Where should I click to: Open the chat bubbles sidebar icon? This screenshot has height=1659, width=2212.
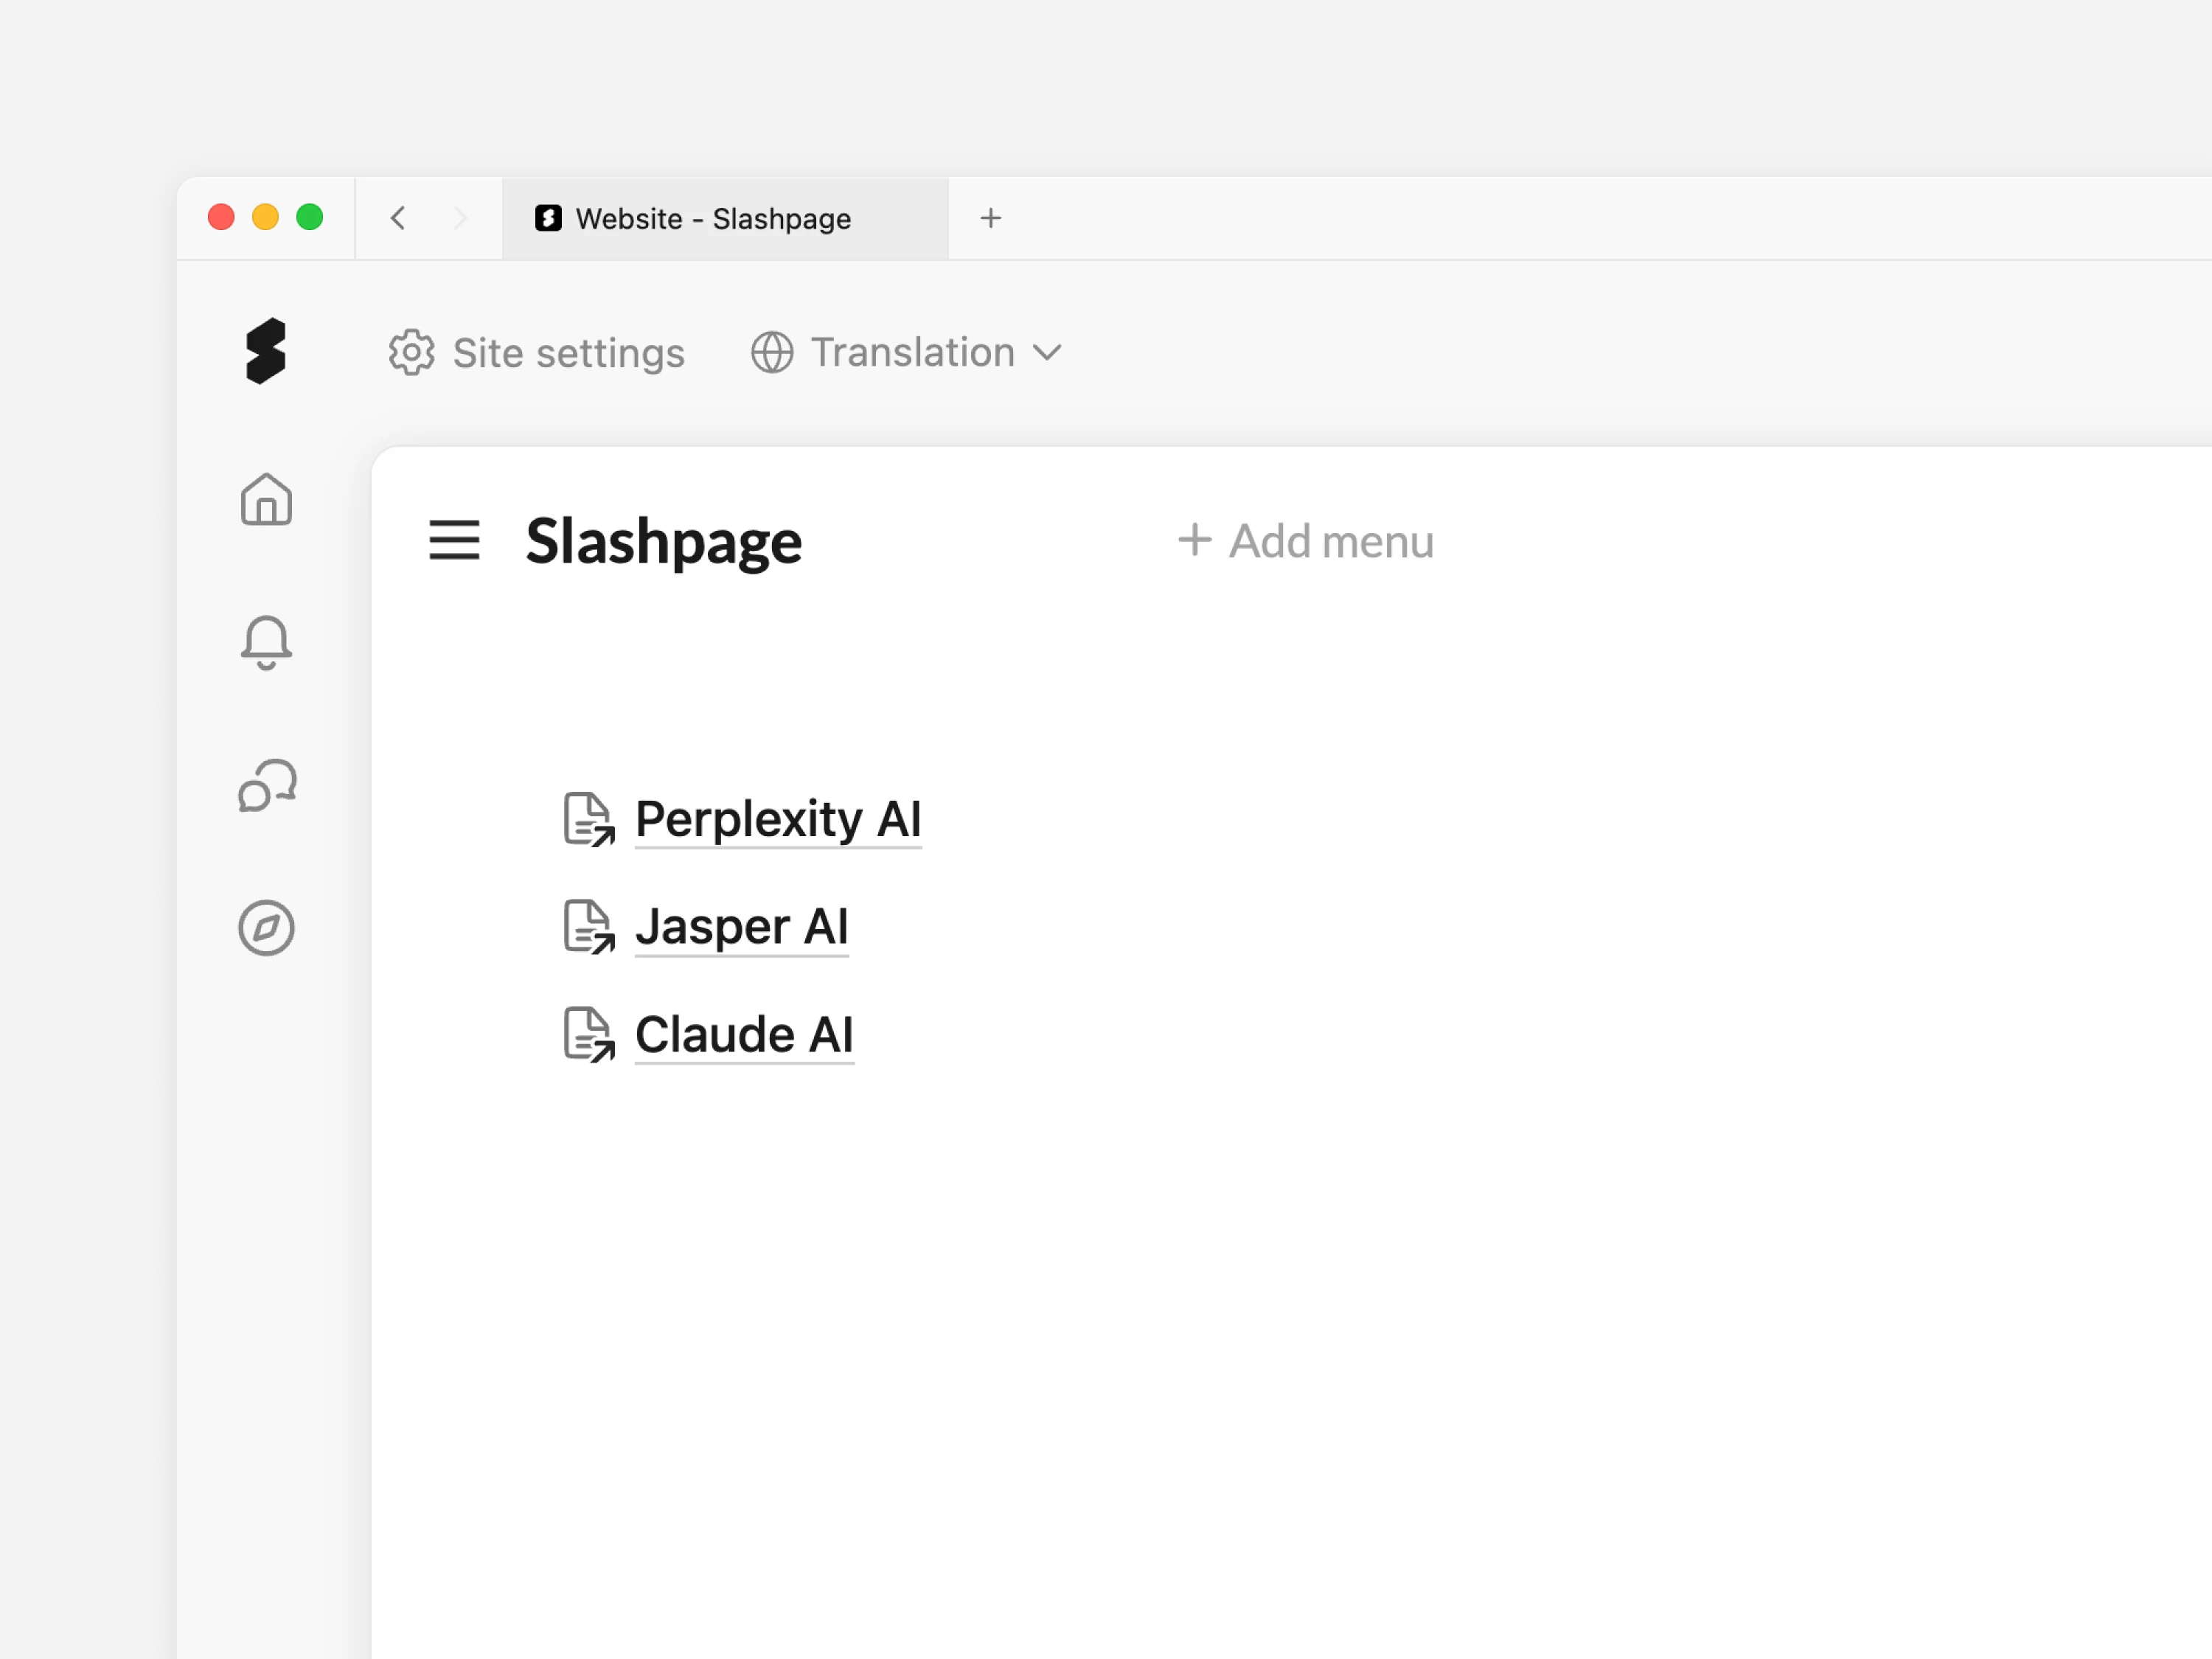click(267, 785)
